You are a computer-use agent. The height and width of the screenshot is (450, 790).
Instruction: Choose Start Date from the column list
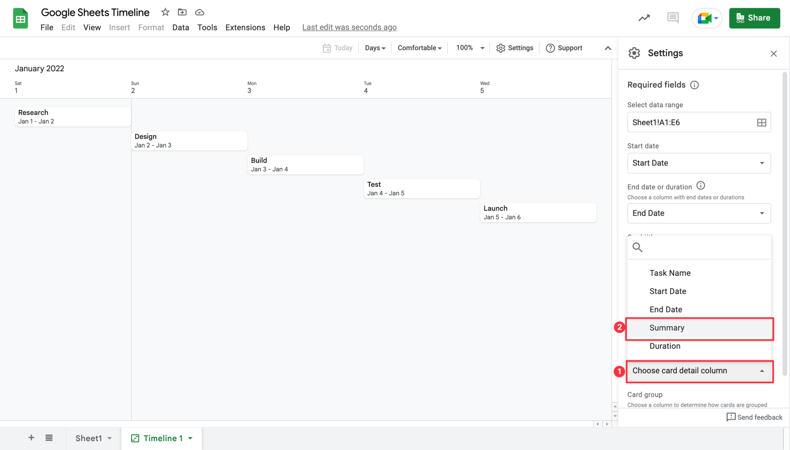click(699, 291)
